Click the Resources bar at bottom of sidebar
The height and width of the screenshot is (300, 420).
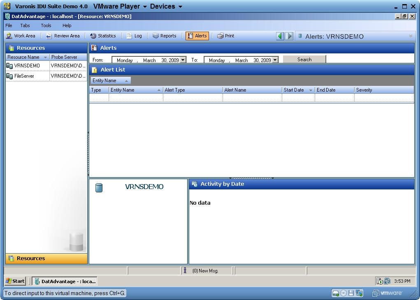pyautogui.click(x=46, y=258)
